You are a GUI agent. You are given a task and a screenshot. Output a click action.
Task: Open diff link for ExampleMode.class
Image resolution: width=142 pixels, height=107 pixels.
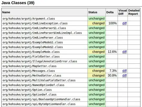pos(124,52)
